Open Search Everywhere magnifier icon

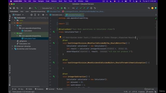click(x=149, y=8)
